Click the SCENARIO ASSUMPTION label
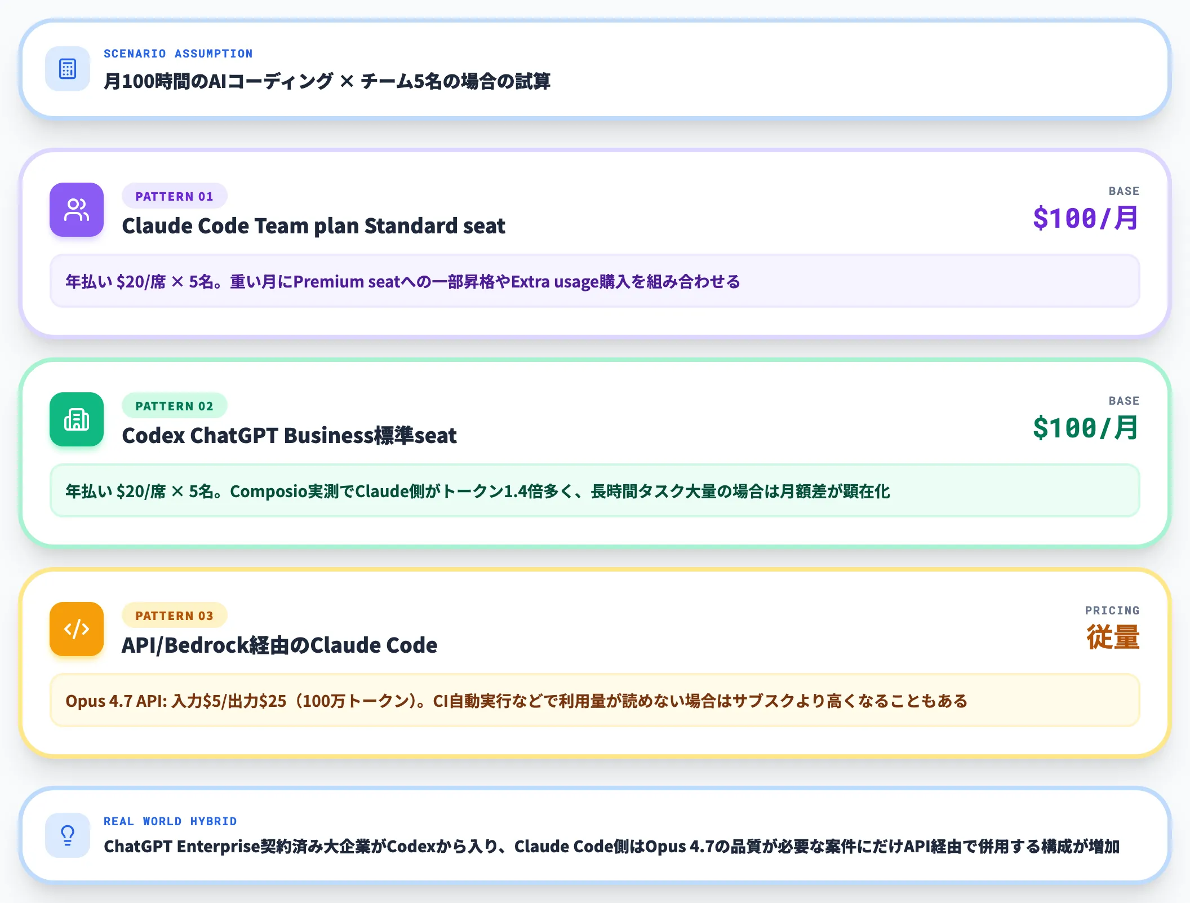 click(178, 54)
